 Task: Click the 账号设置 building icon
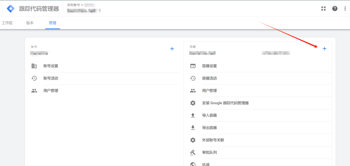tap(34, 66)
